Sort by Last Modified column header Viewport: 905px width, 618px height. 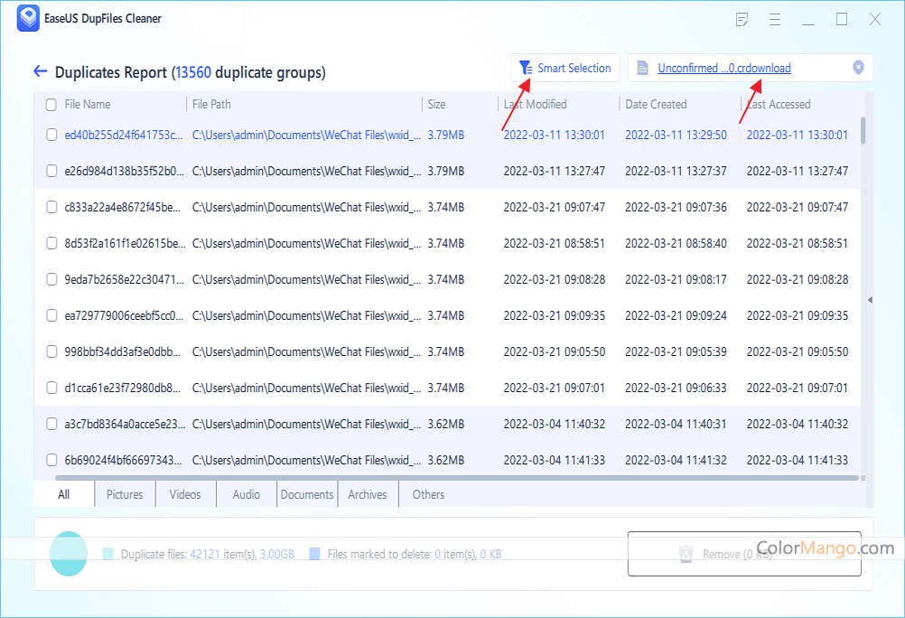[x=536, y=105]
